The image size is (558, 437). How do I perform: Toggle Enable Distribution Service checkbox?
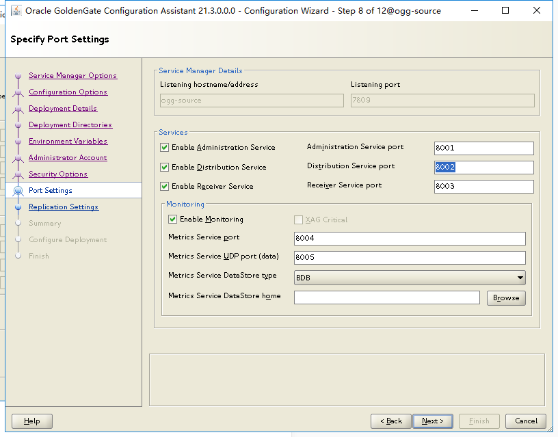coord(164,167)
